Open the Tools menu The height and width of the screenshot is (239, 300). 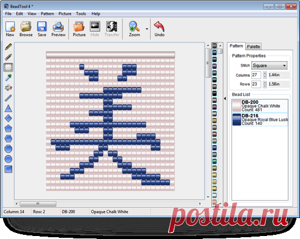[x=81, y=14]
